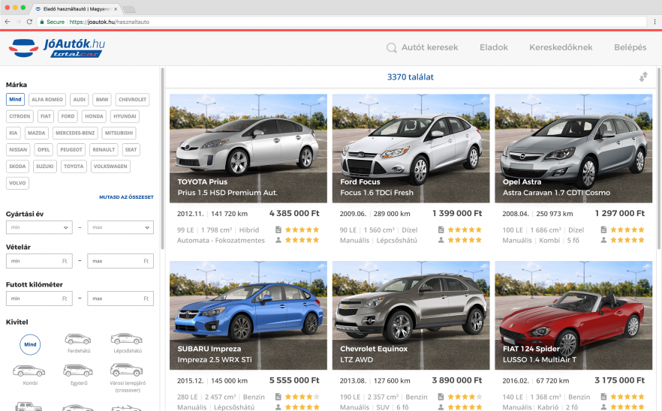Viewport: 662px width, 411px height.
Task: Select the Mind body type circle
Action: (30, 344)
